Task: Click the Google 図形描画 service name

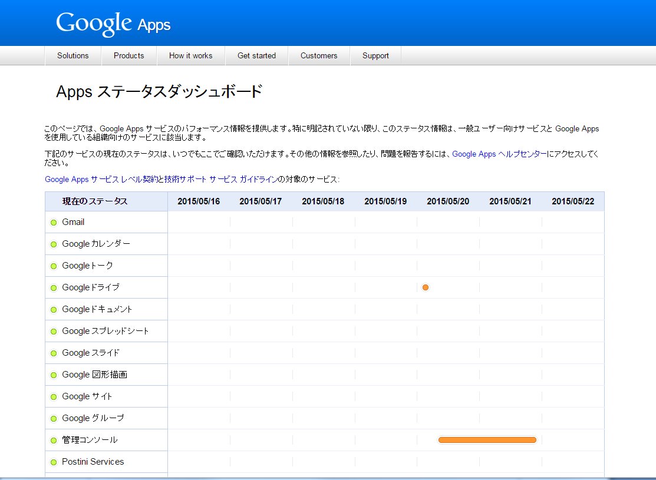Action: pos(94,374)
